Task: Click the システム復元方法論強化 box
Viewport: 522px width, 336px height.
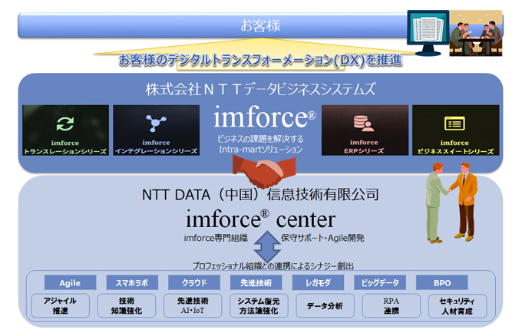Action: (x=259, y=306)
